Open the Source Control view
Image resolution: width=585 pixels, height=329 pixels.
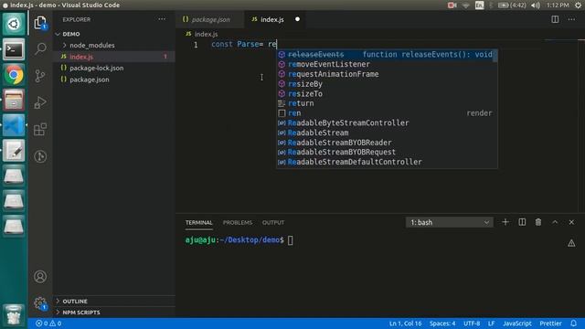coord(40,76)
